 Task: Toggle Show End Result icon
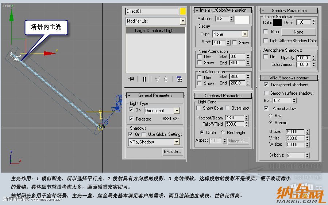(144, 79)
